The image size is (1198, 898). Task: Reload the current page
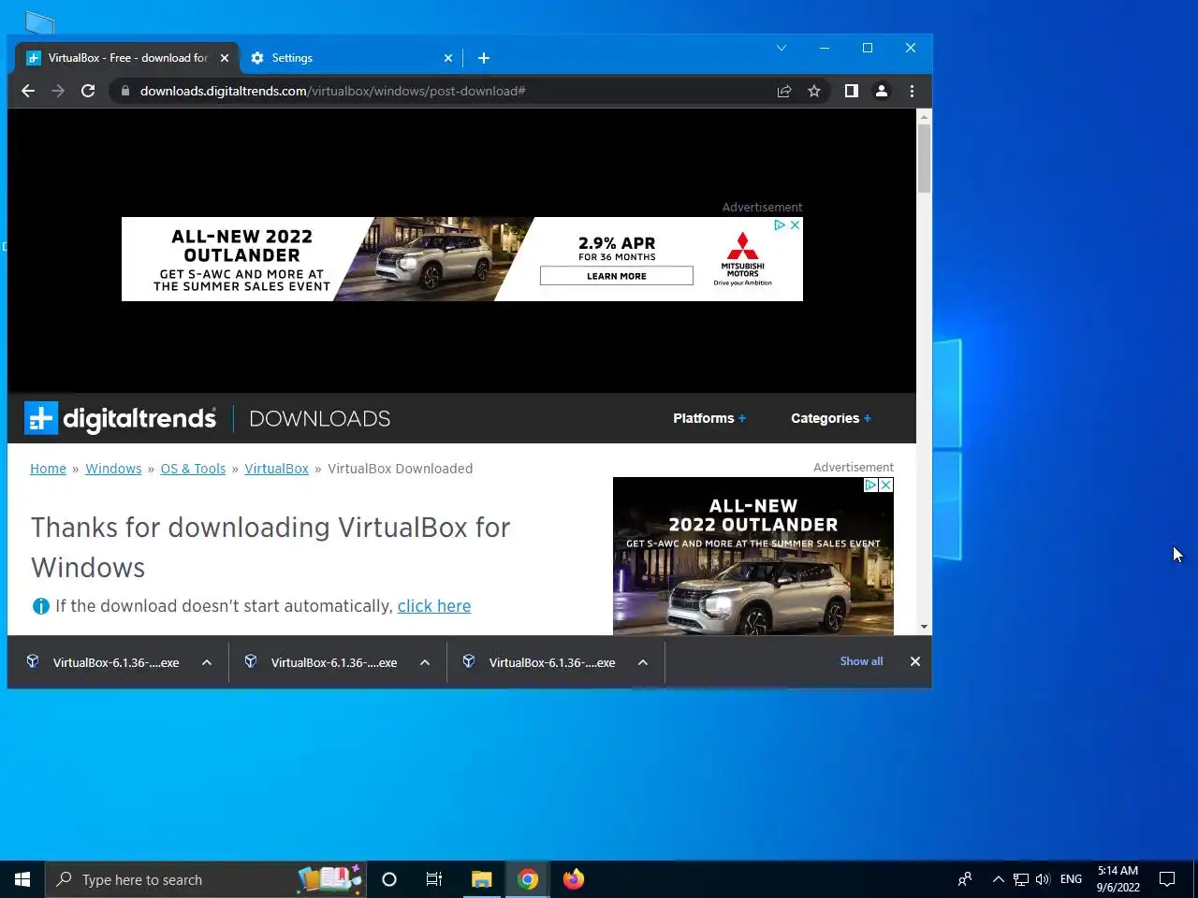(88, 91)
